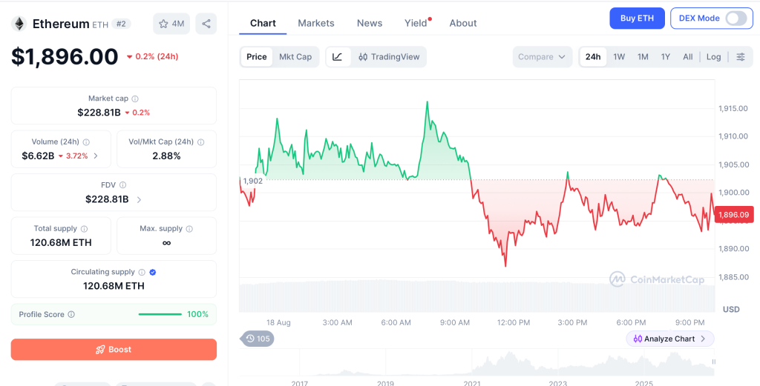The width and height of the screenshot is (760, 386).
Task: Click the info icon beside Market cap
Action: point(135,99)
